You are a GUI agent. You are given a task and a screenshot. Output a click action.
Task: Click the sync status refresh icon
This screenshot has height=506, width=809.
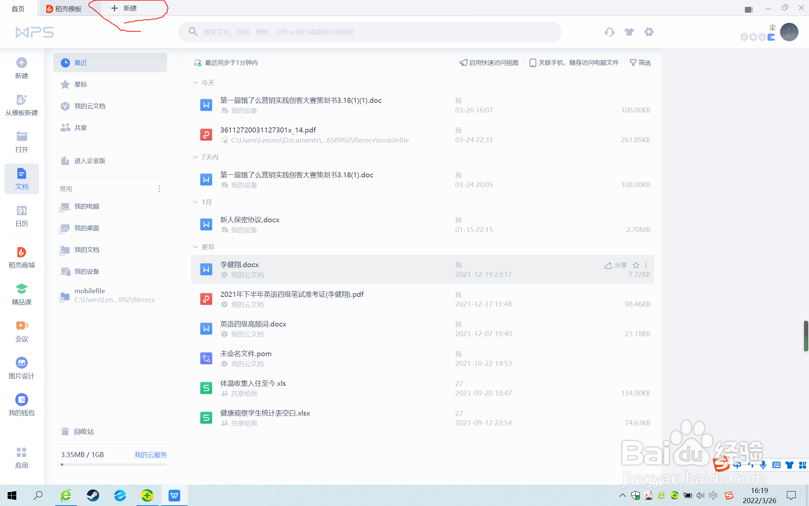click(x=198, y=63)
